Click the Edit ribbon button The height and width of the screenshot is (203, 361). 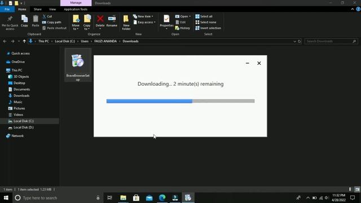(180, 23)
